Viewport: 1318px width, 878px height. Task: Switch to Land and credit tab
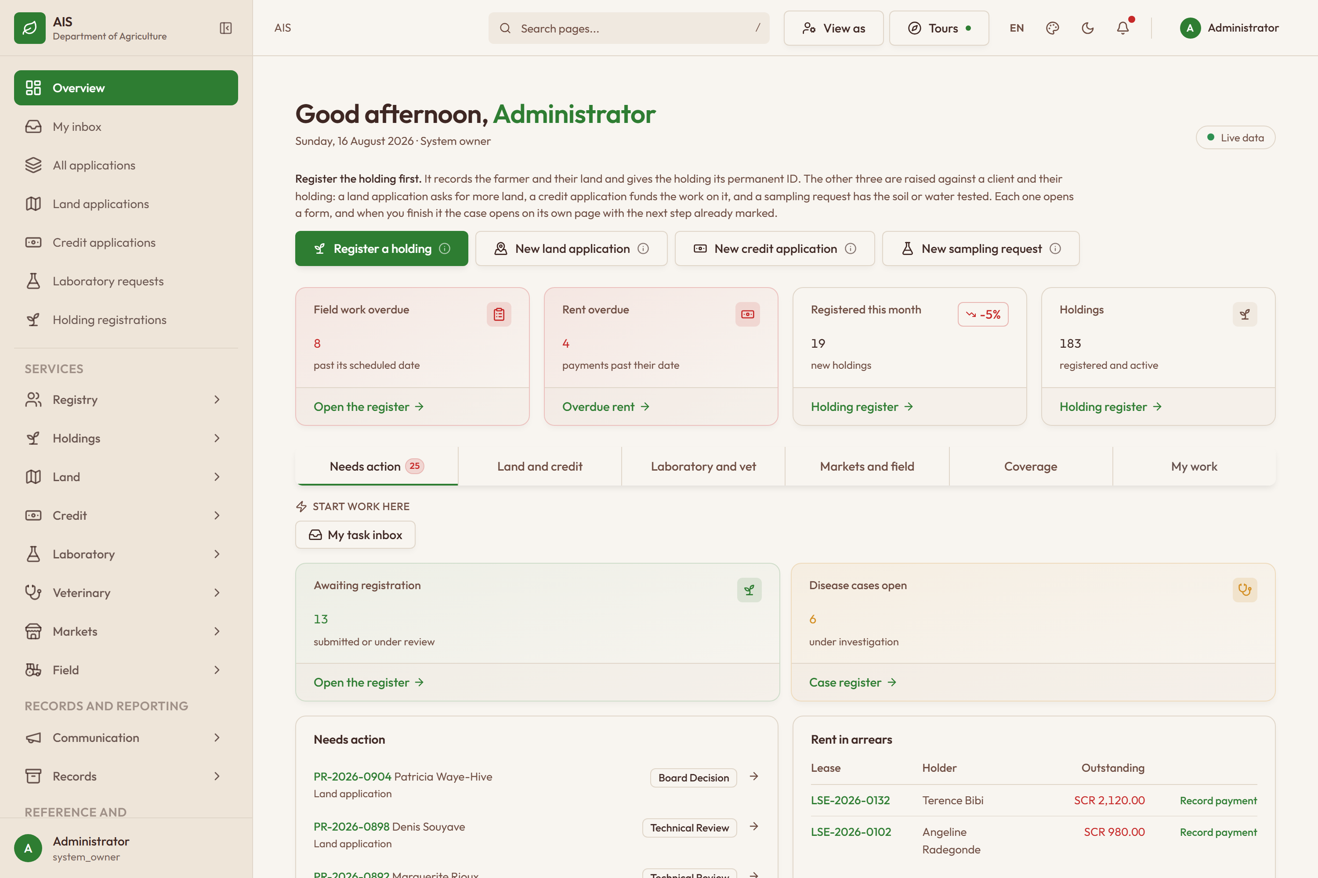(x=540, y=466)
